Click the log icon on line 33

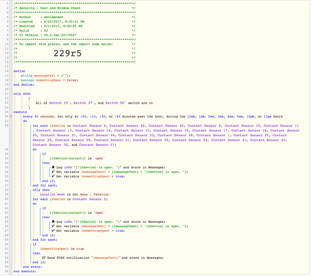coord(53,168)
